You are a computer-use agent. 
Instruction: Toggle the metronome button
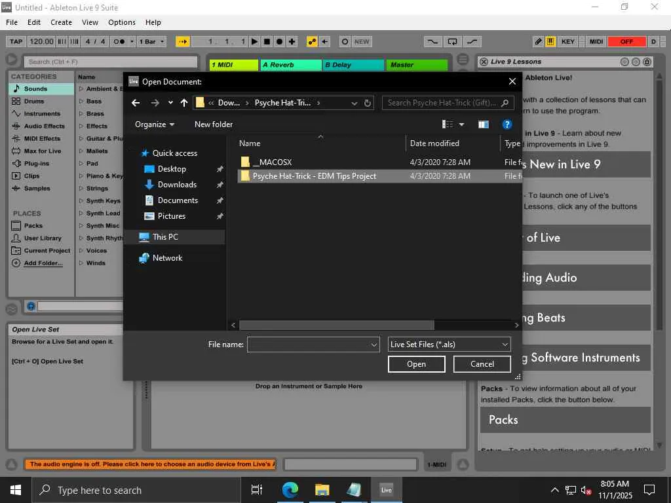pyautogui.click(x=119, y=41)
